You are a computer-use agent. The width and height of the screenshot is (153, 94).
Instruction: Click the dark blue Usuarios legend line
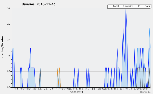coord(121,6)
